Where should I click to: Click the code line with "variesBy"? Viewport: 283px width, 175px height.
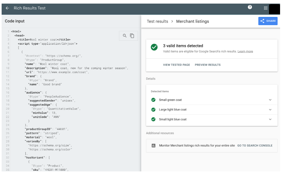(x=36, y=141)
